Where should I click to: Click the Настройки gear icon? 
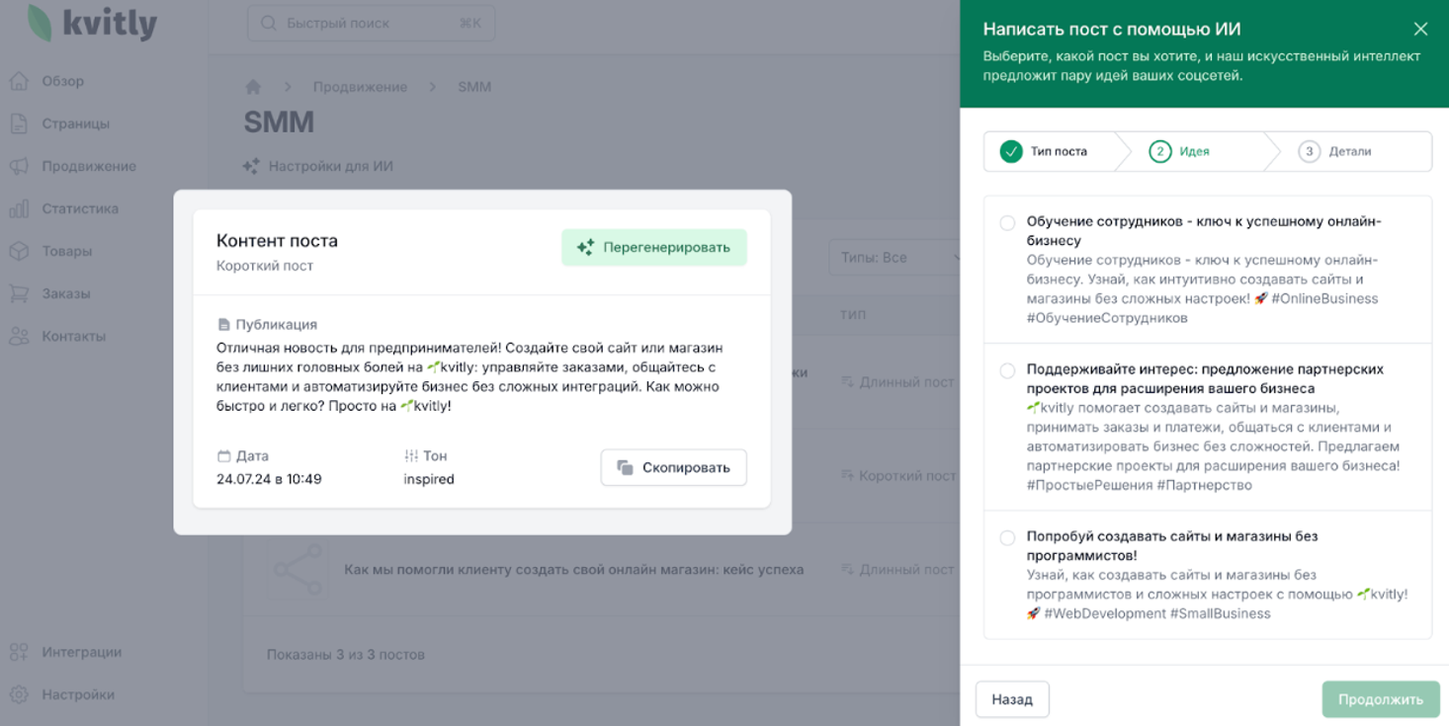(x=19, y=694)
